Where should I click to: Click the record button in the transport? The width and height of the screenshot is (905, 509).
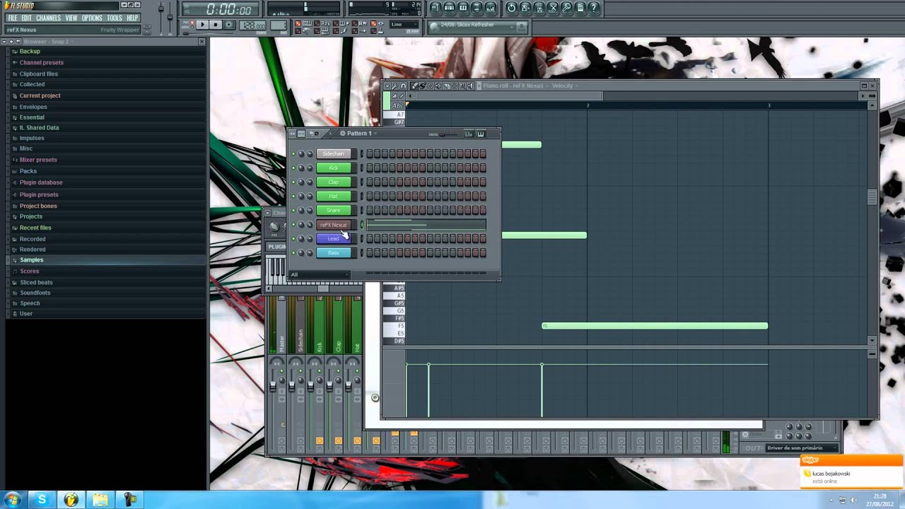pyautogui.click(x=229, y=25)
